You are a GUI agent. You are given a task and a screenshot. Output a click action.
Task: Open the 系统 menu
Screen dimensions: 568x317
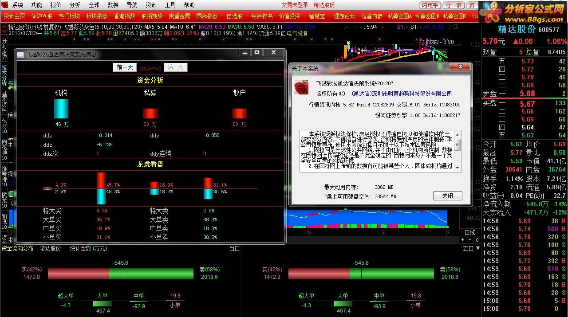18,5
